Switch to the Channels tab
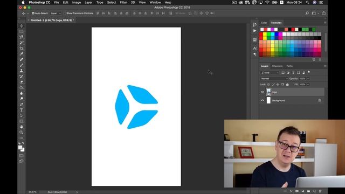 [x=277, y=66]
